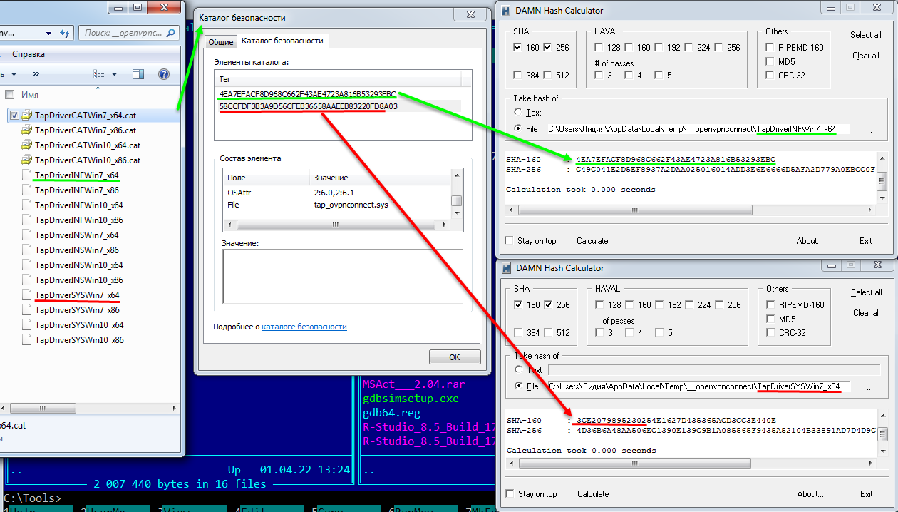898x512 pixels.
Task: Click the change view icon in Explorer toolbar
Action: 99,74
